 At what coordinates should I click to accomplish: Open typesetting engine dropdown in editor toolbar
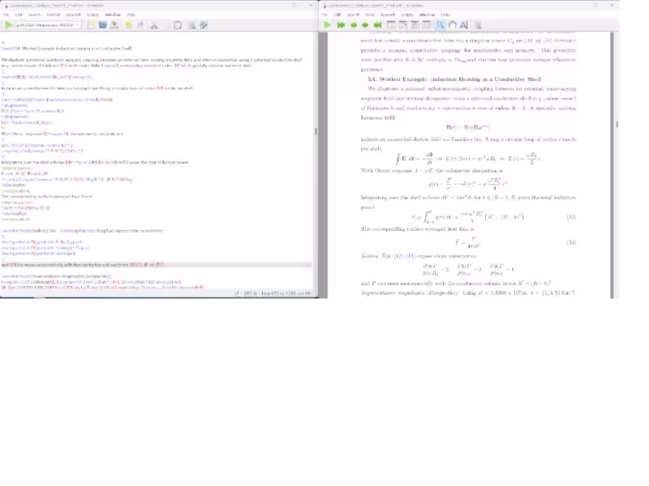47,25
